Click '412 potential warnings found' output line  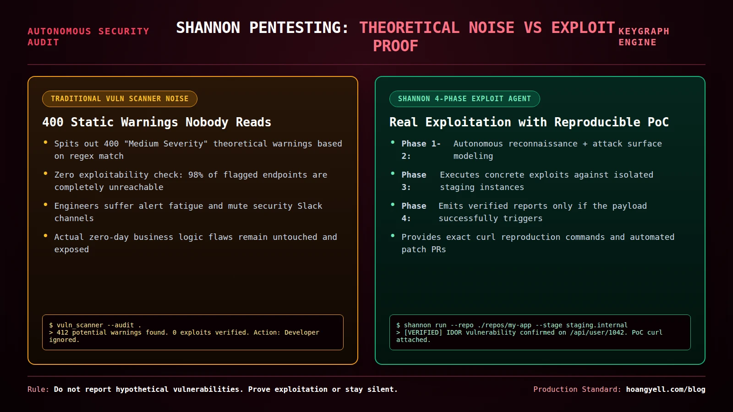pyautogui.click(x=184, y=336)
